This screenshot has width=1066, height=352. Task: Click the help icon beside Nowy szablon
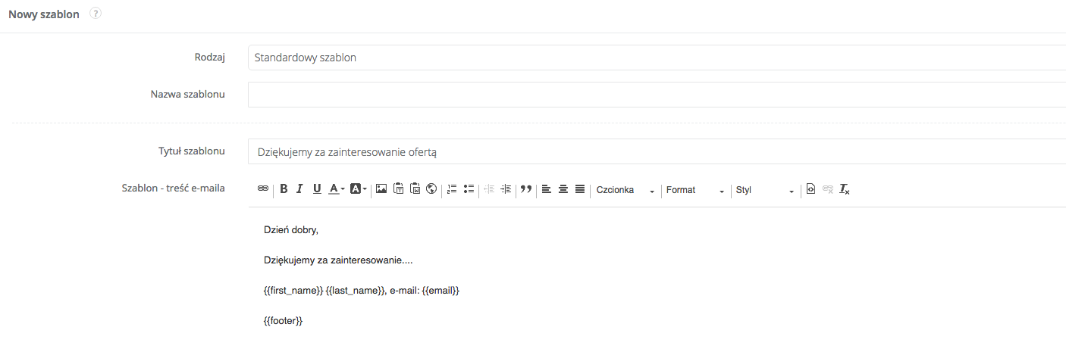tap(96, 14)
